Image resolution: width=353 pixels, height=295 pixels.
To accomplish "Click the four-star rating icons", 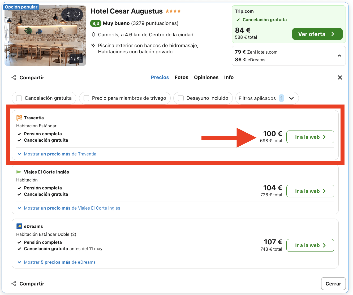I will coord(173,11).
